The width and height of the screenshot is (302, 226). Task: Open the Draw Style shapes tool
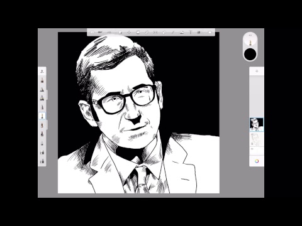point(164,32)
